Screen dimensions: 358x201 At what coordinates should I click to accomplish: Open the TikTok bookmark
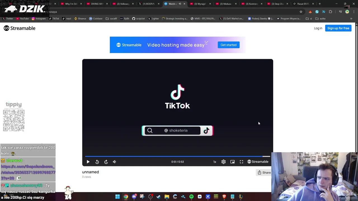[54, 19]
